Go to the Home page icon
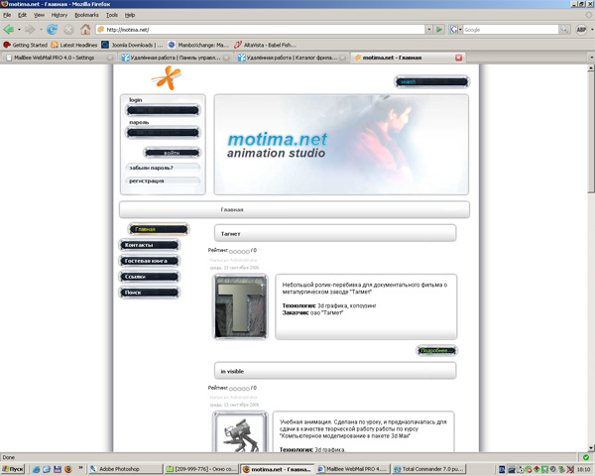 click(85, 29)
